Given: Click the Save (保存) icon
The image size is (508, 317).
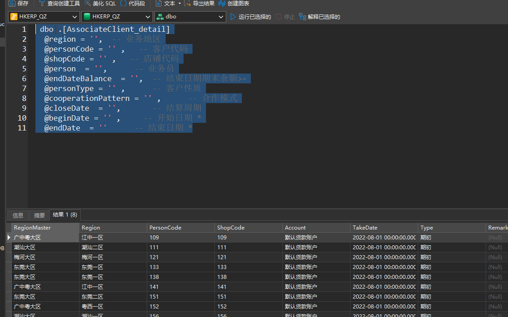Looking at the screenshot, I should point(12,3).
